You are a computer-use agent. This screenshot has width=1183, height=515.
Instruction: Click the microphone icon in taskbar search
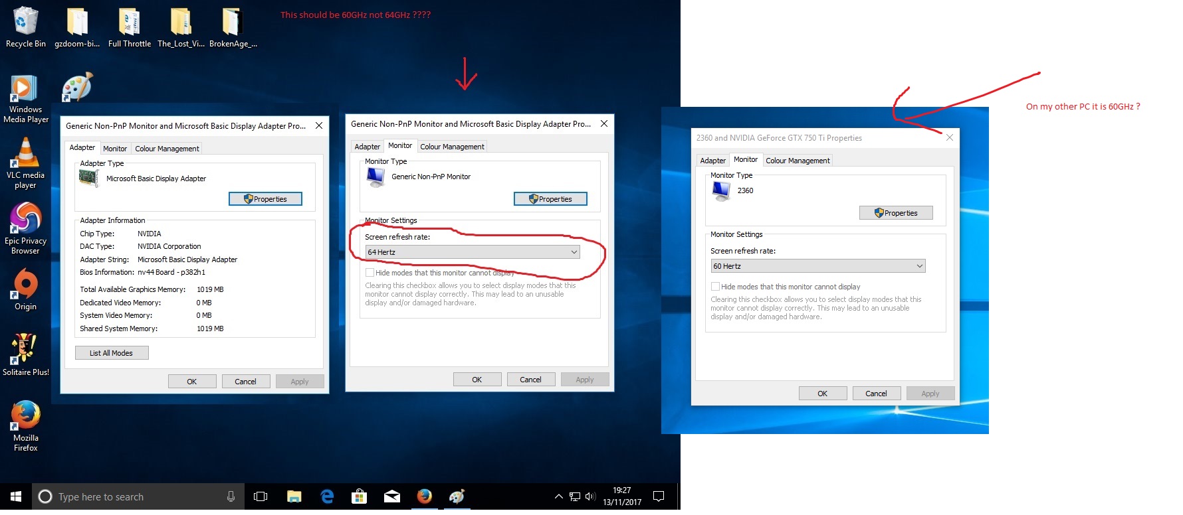click(231, 496)
